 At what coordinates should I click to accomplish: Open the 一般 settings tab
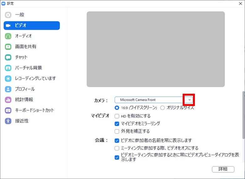(x=32, y=15)
